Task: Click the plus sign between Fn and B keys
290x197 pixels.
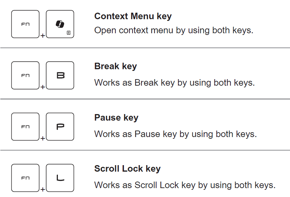Action: 42,87
